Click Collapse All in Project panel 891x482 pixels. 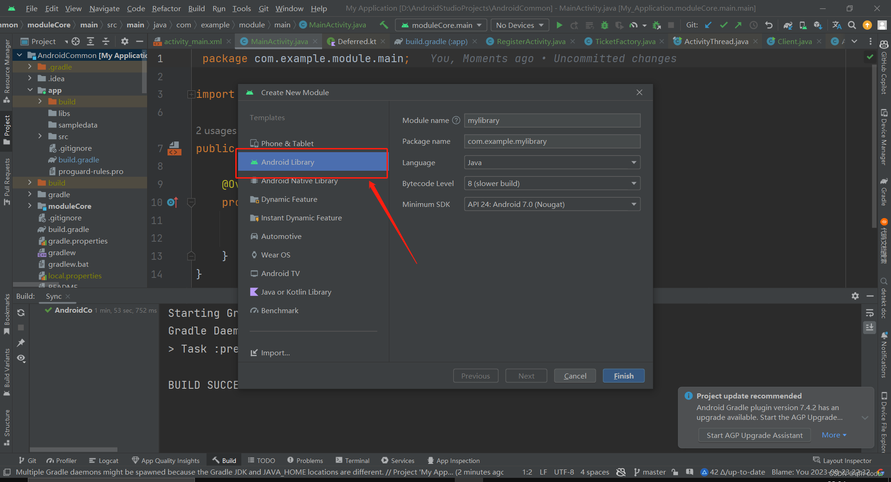click(106, 41)
